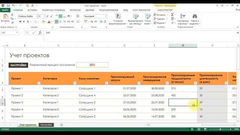Open font name Century Gothic dropdown
The height and width of the screenshot is (135, 240).
pos(36,16)
